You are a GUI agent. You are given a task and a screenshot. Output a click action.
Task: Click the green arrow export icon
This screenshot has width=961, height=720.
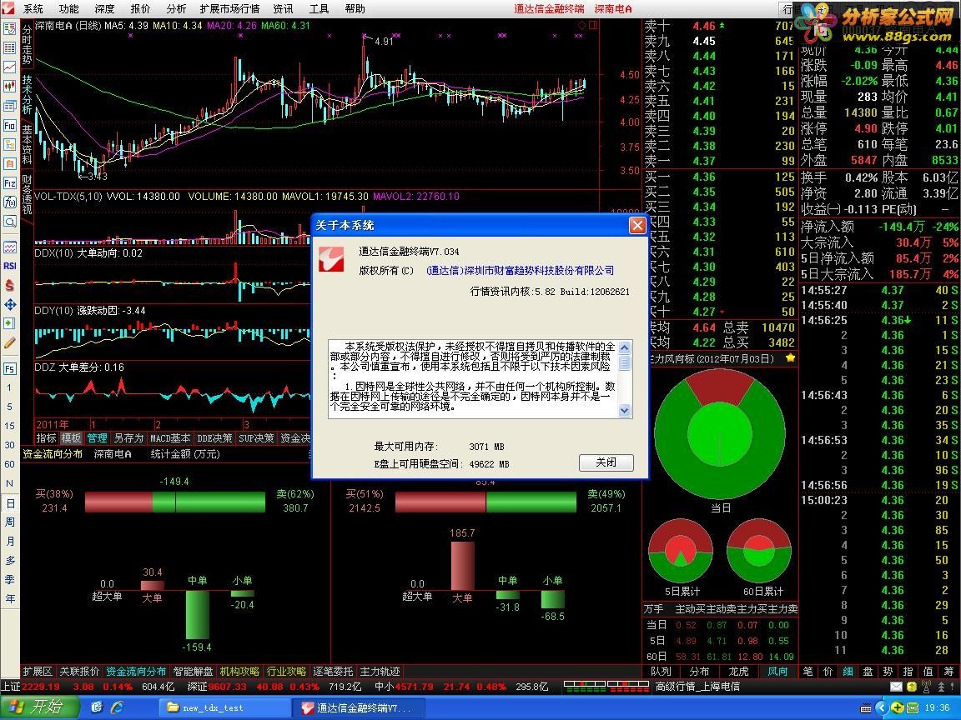coord(9,323)
